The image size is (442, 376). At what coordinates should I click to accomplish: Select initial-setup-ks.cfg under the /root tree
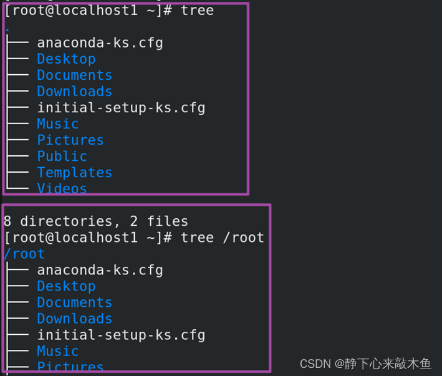pyautogui.click(x=121, y=335)
